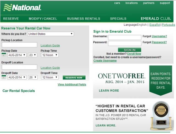Click the Forgot Password link
176x134 pixels.
point(159,42)
